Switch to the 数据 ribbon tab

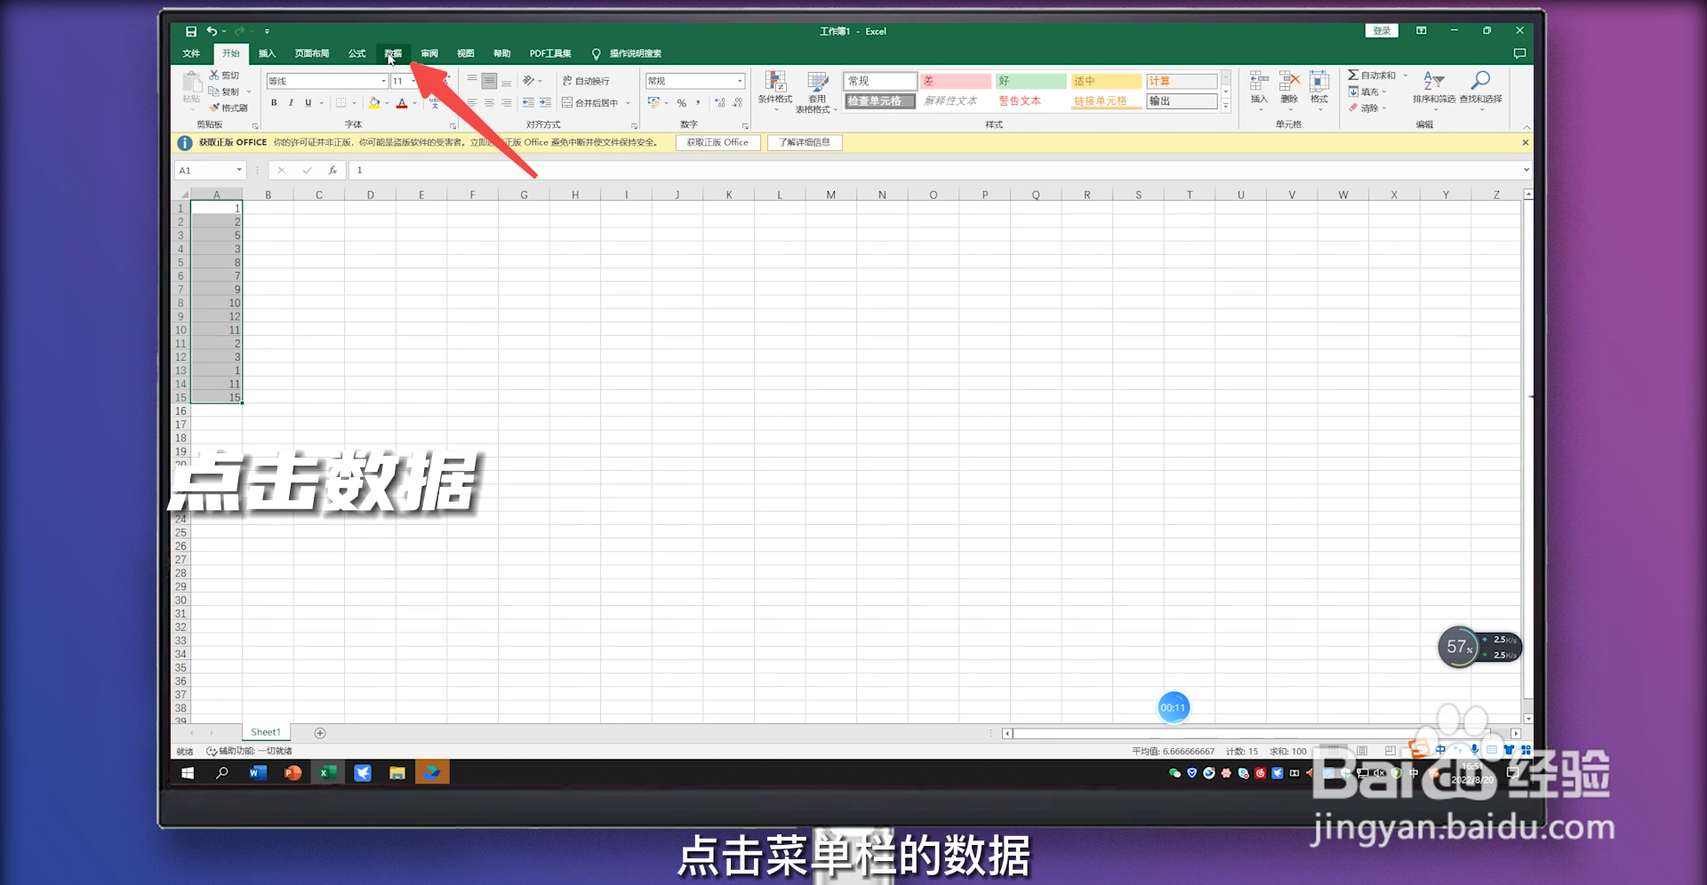coord(392,53)
